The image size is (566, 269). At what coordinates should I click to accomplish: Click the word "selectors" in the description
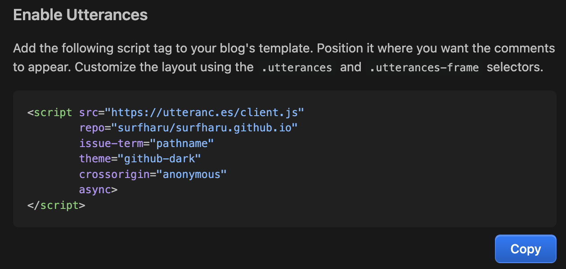[515, 67]
